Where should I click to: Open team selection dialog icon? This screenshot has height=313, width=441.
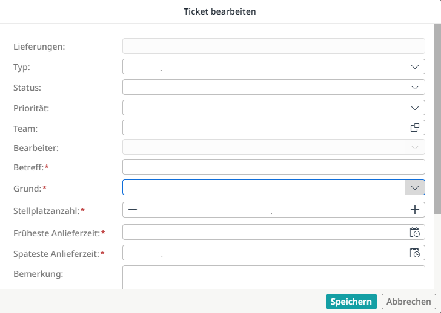point(415,127)
